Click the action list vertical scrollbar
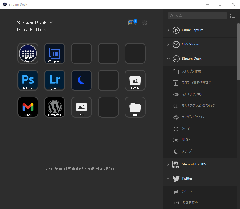Viewport: 240px width, 209px height. [238, 52]
